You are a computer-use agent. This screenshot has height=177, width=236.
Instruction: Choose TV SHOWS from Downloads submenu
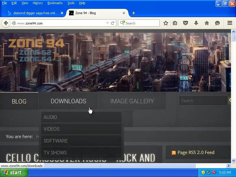[81, 153]
